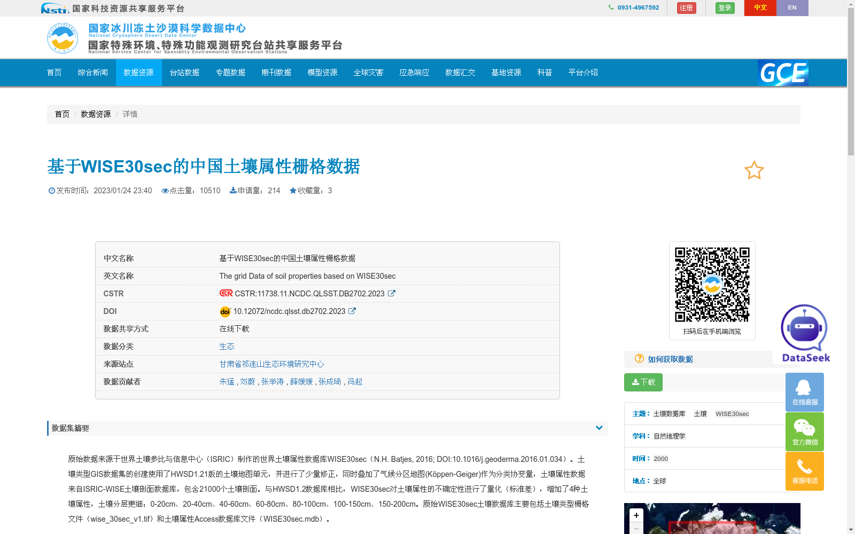This screenshot has width=855, height=534.
Task: Open the 甘肃省祁连山生态环境研究中心 link
Action: click(272, 364)
